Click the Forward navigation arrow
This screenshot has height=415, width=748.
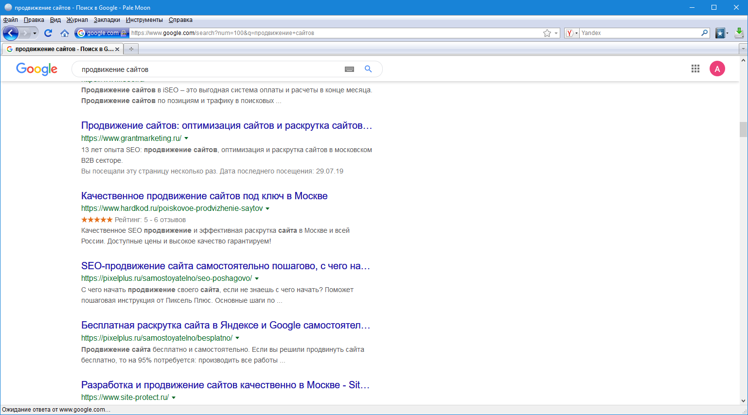pyautogui.click(x=25, y=33)
